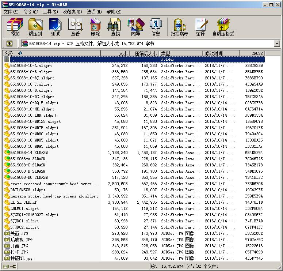The width and height of the screenshot is (283, 271).
Task: Sort by Packed size (压缩后大小) header
Action: (144, 53)
